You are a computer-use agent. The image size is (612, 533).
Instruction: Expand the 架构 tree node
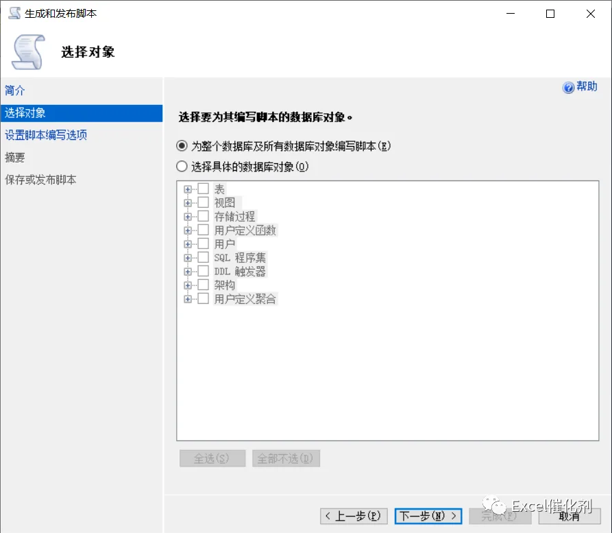click(188, 285)
